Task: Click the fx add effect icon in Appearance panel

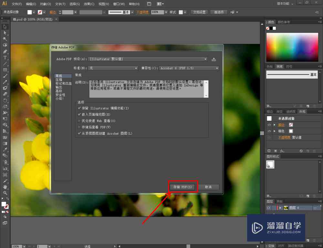Action: [x=282, y=151]
